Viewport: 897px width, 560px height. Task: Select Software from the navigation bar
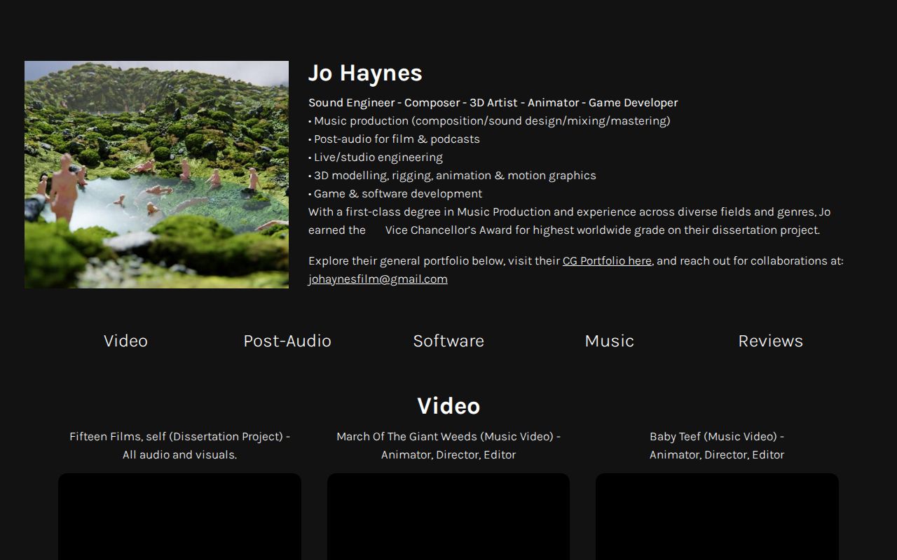coord(448,341)
